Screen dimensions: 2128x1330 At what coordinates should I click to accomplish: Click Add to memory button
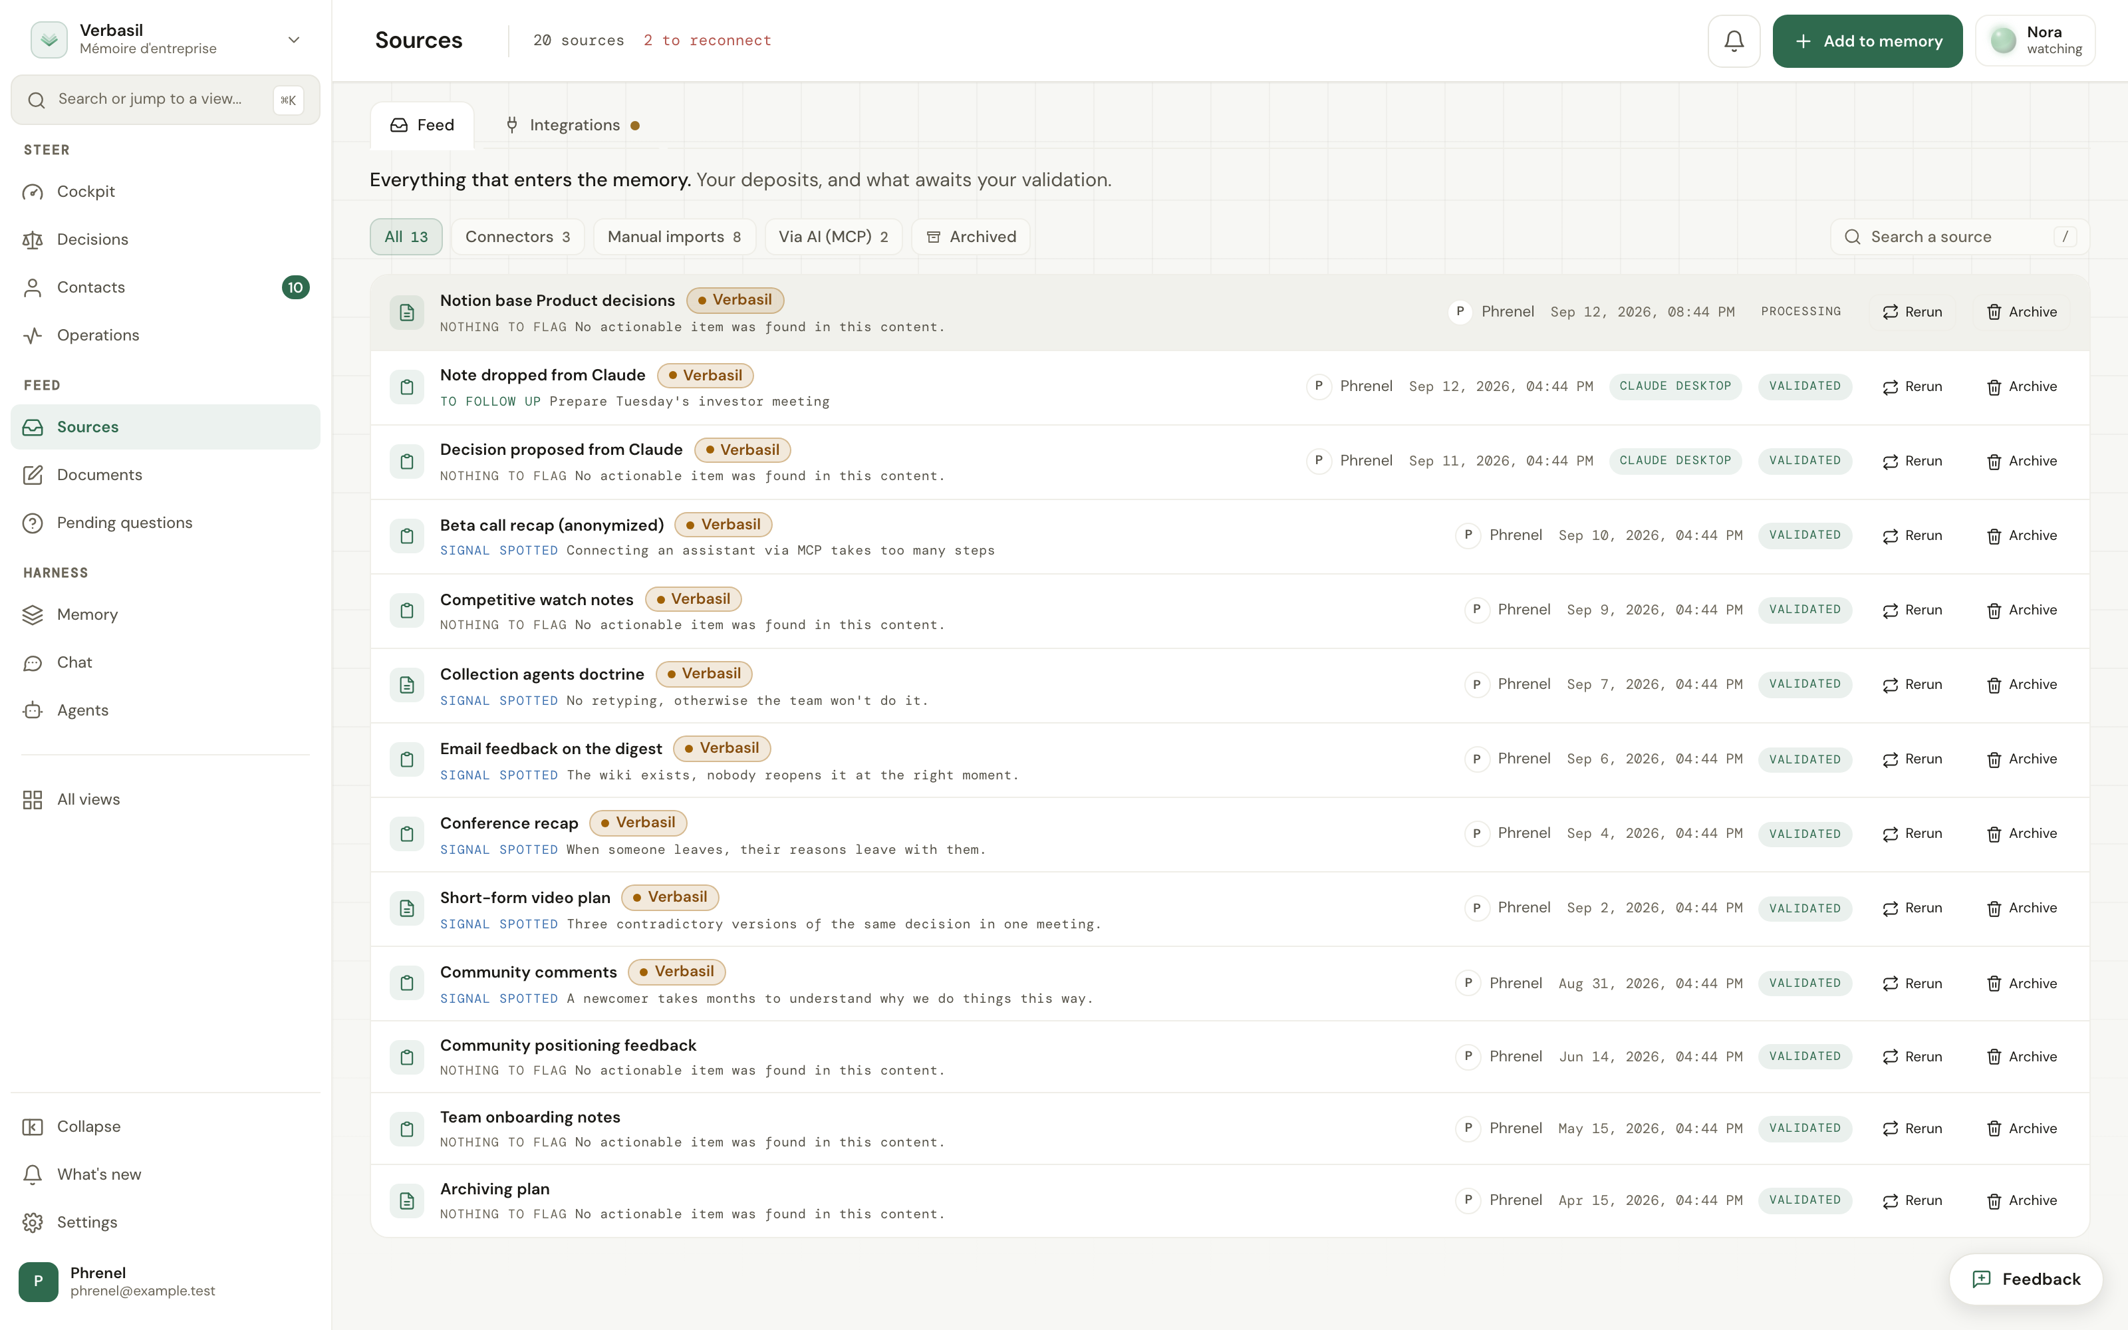coord(1867,41)
